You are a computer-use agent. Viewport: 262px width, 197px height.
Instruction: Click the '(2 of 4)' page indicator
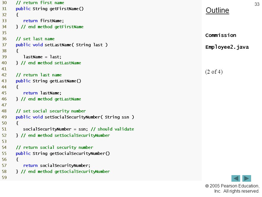(x=214, y=72)
